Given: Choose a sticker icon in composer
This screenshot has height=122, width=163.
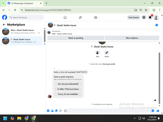Looking at the screenshot, I should click(56, 111).
